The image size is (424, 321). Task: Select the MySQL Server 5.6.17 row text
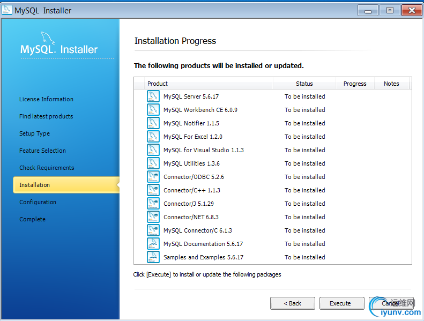(191, 96)
